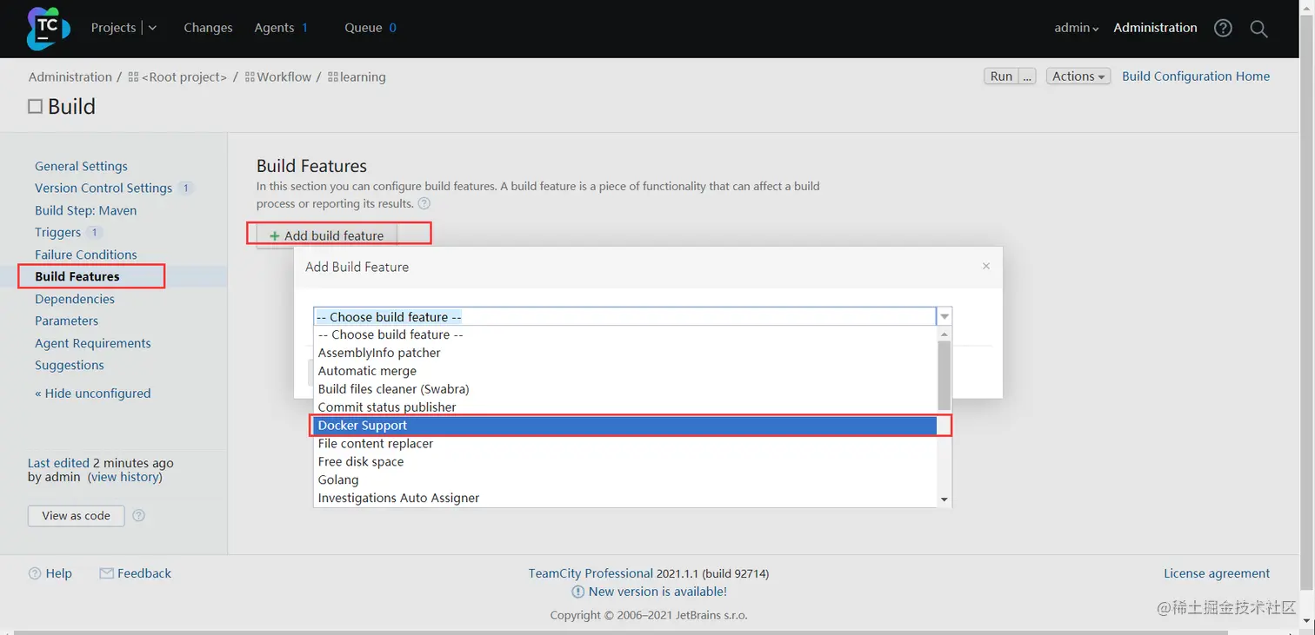Open the Queue page

coord(364,28)
